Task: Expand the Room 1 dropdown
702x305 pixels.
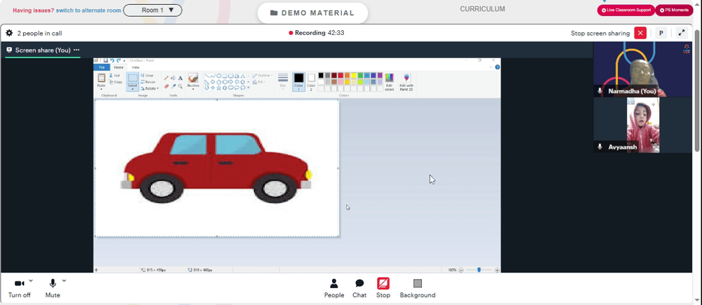Action: (152, 11)
